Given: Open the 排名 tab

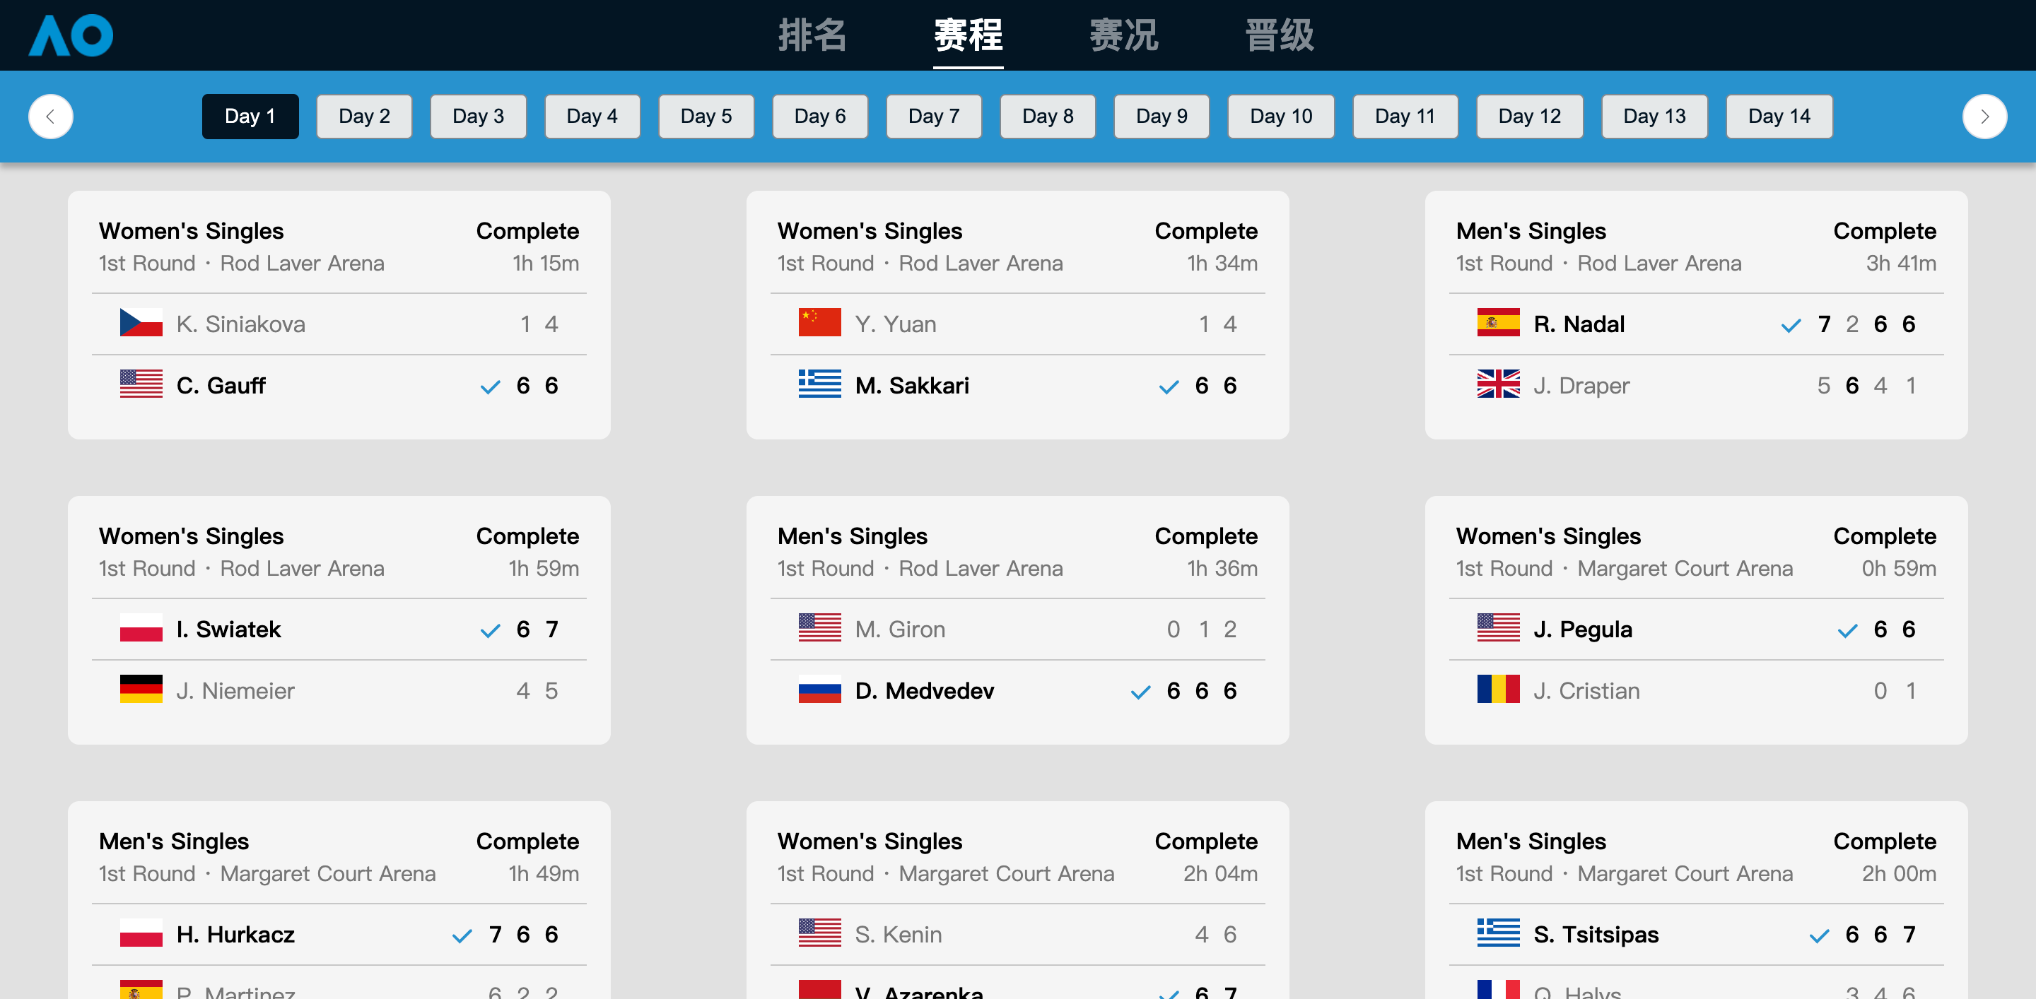Looking at the screenshot, I should [x=812, y=35].
